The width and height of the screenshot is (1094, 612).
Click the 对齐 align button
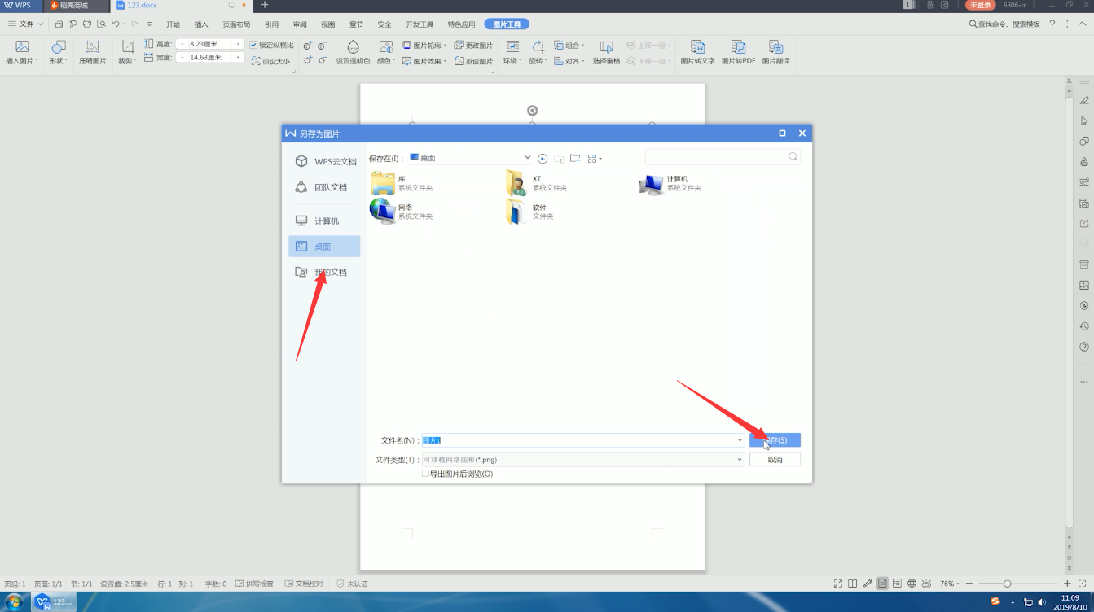568,61
